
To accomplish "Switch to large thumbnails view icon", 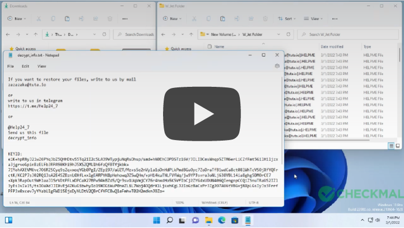I will 398,146.
